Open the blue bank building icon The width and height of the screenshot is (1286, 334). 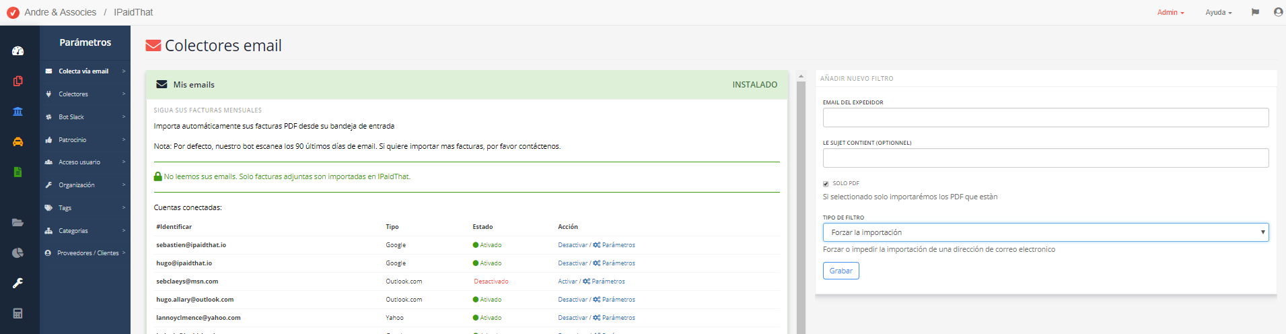[18, 111]
